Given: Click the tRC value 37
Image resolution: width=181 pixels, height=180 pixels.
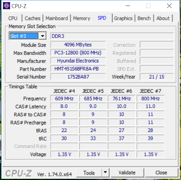Looking at the screenshot, I should coord(122,138).
